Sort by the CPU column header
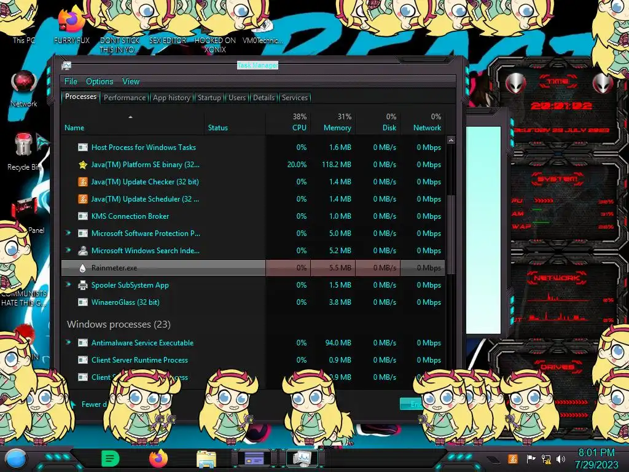This screenshot has height=472, width=629. (299, 128)
